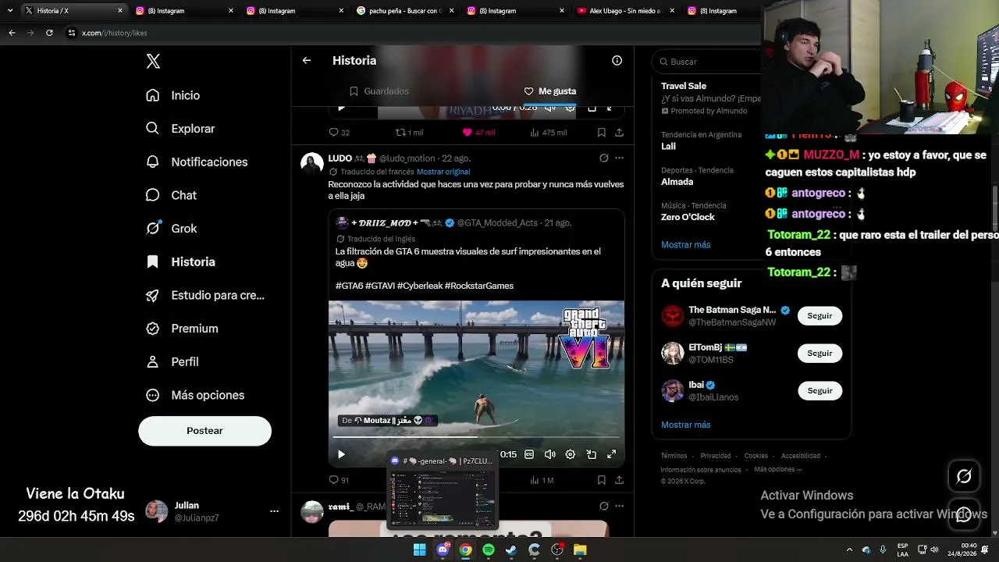Reply to the post with 32 comments
The image size is (999, 562).
(339, 133)
